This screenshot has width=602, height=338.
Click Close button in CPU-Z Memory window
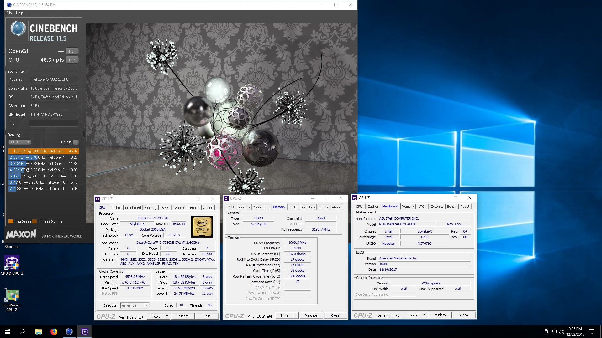coord(335,315)
